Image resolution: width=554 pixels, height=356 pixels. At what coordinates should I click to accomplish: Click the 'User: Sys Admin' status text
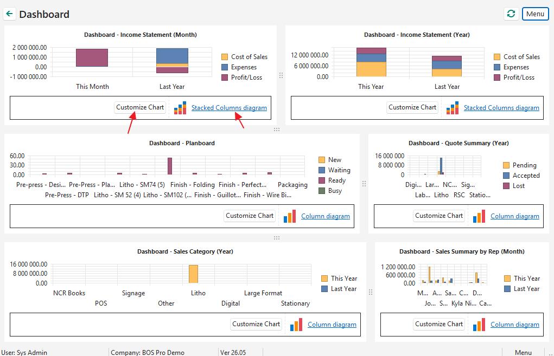pos(24,352)
